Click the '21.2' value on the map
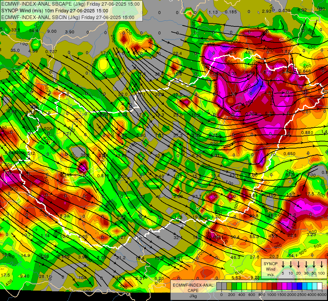The height and width of the screenshot is (301, 328). [x=121, y=258]
